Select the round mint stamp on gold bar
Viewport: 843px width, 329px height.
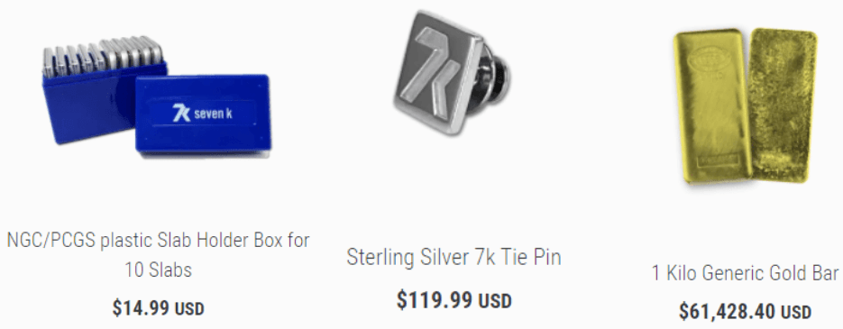(x=709, y=58)
